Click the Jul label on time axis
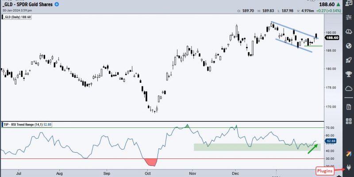Screen dimensions: 354x177 19,174
